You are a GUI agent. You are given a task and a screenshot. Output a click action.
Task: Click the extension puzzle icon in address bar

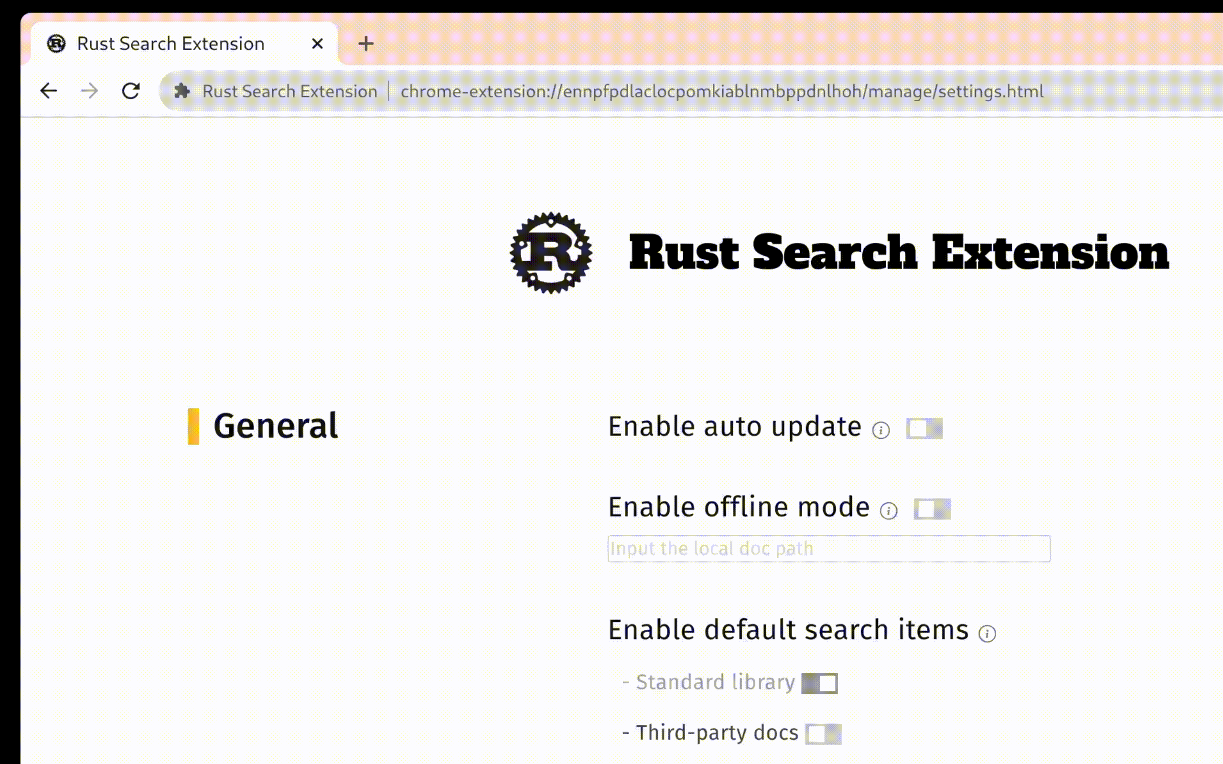point(182,91)
